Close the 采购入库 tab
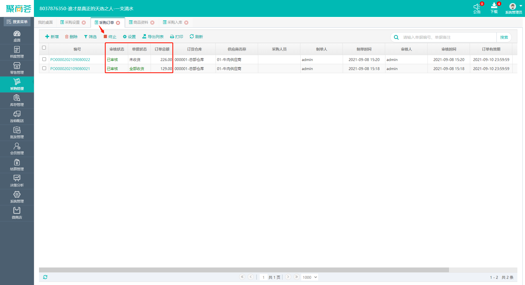This screenshot has height=285, width=525. tap(186, 23)
